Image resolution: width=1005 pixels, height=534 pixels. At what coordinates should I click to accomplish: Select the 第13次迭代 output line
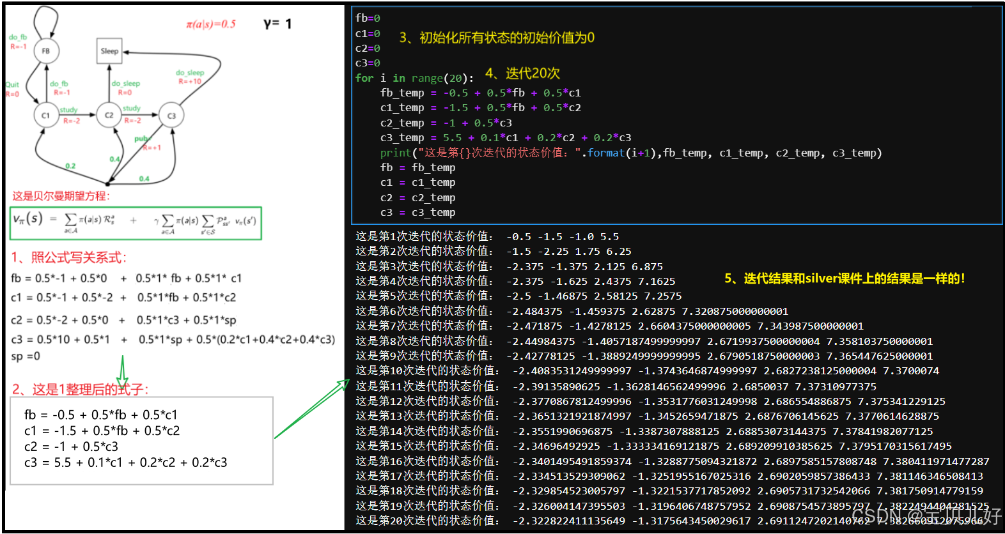coord(648,416)
